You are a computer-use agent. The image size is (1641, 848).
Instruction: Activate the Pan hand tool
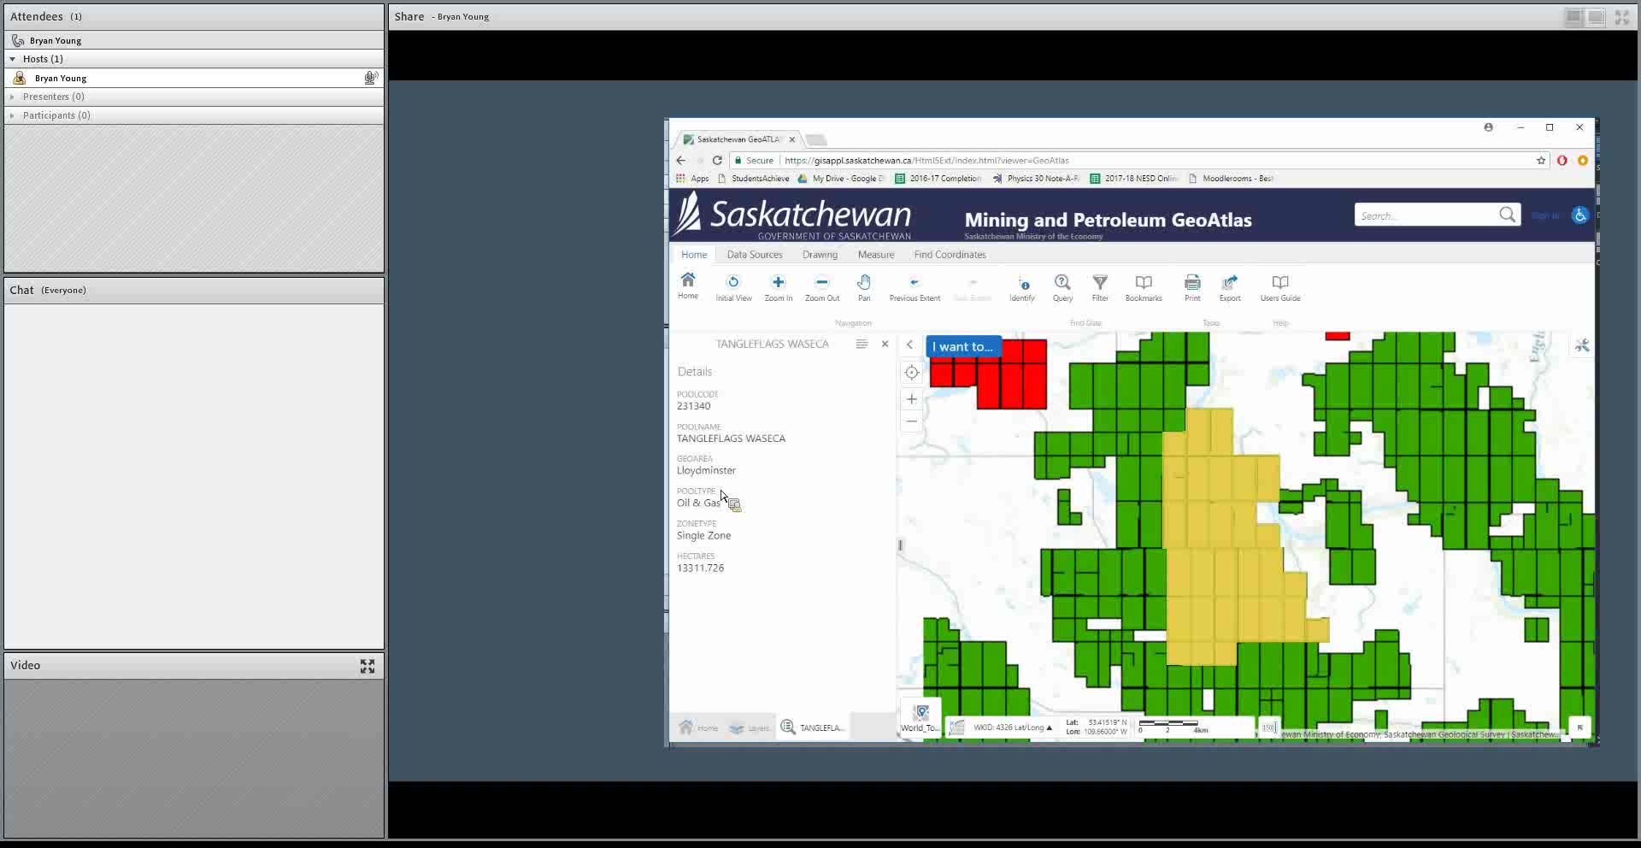click(864, 288)
